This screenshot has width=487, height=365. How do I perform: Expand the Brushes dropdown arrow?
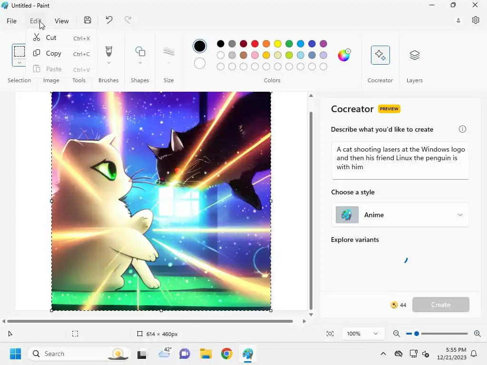[x=109, y=63]
